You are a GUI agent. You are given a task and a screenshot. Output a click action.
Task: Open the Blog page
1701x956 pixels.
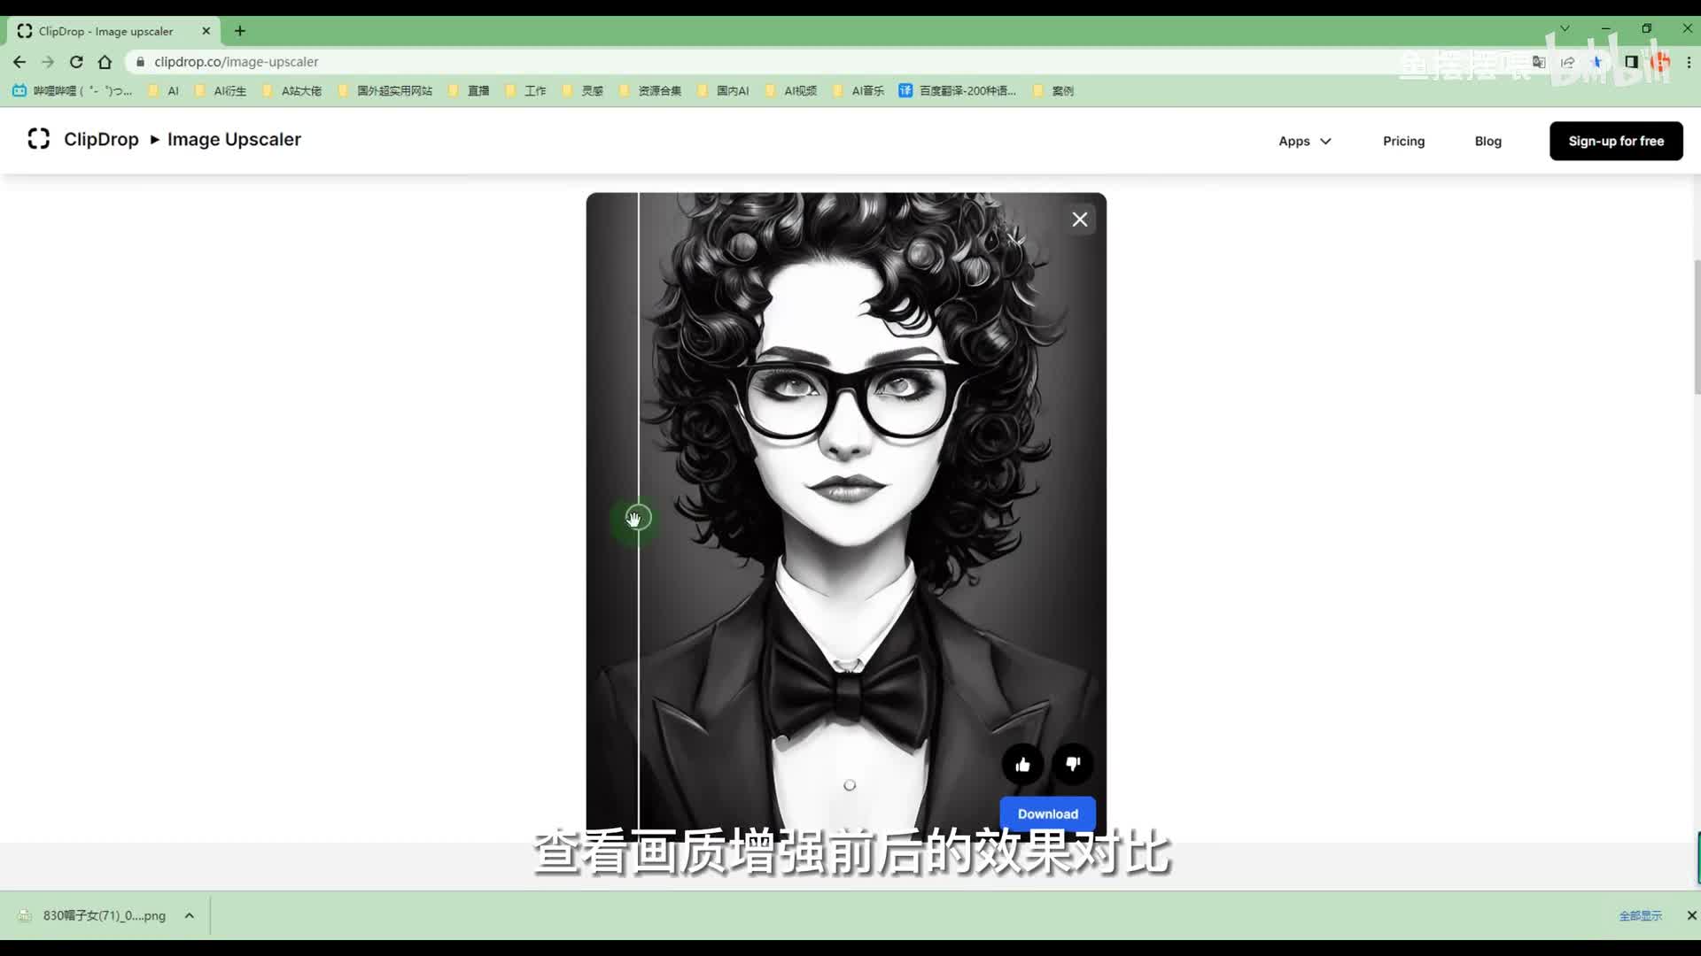tap(1487, 141)
